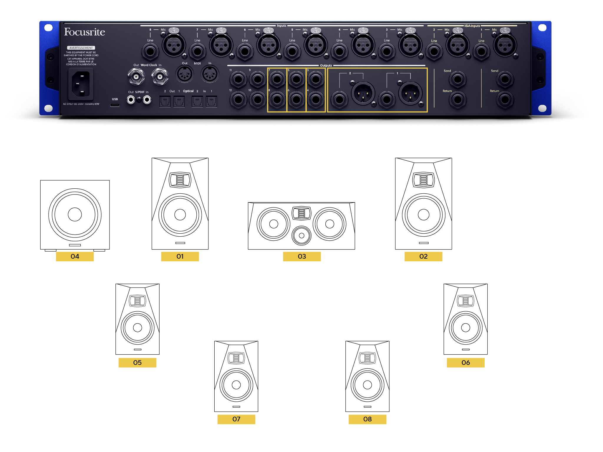Click the yellow "01" label
Image resolution: width=603 pixels, height=452 pixels.
click(180, 256)
